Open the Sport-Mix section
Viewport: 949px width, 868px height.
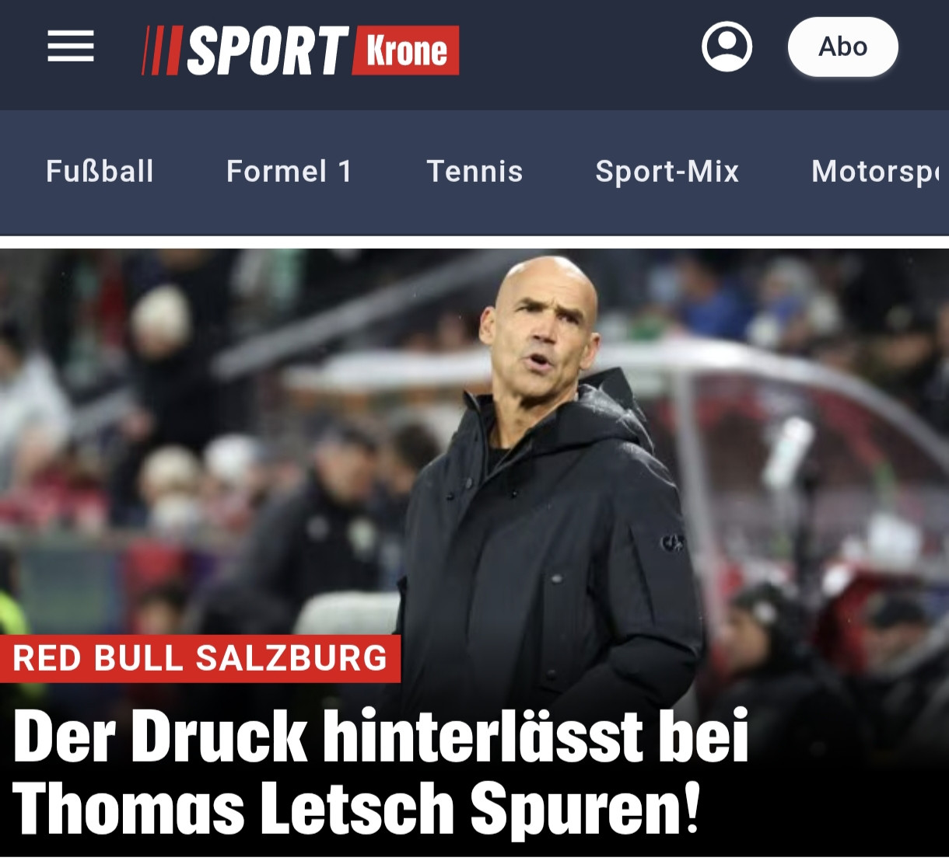click(x=667, y=171)
